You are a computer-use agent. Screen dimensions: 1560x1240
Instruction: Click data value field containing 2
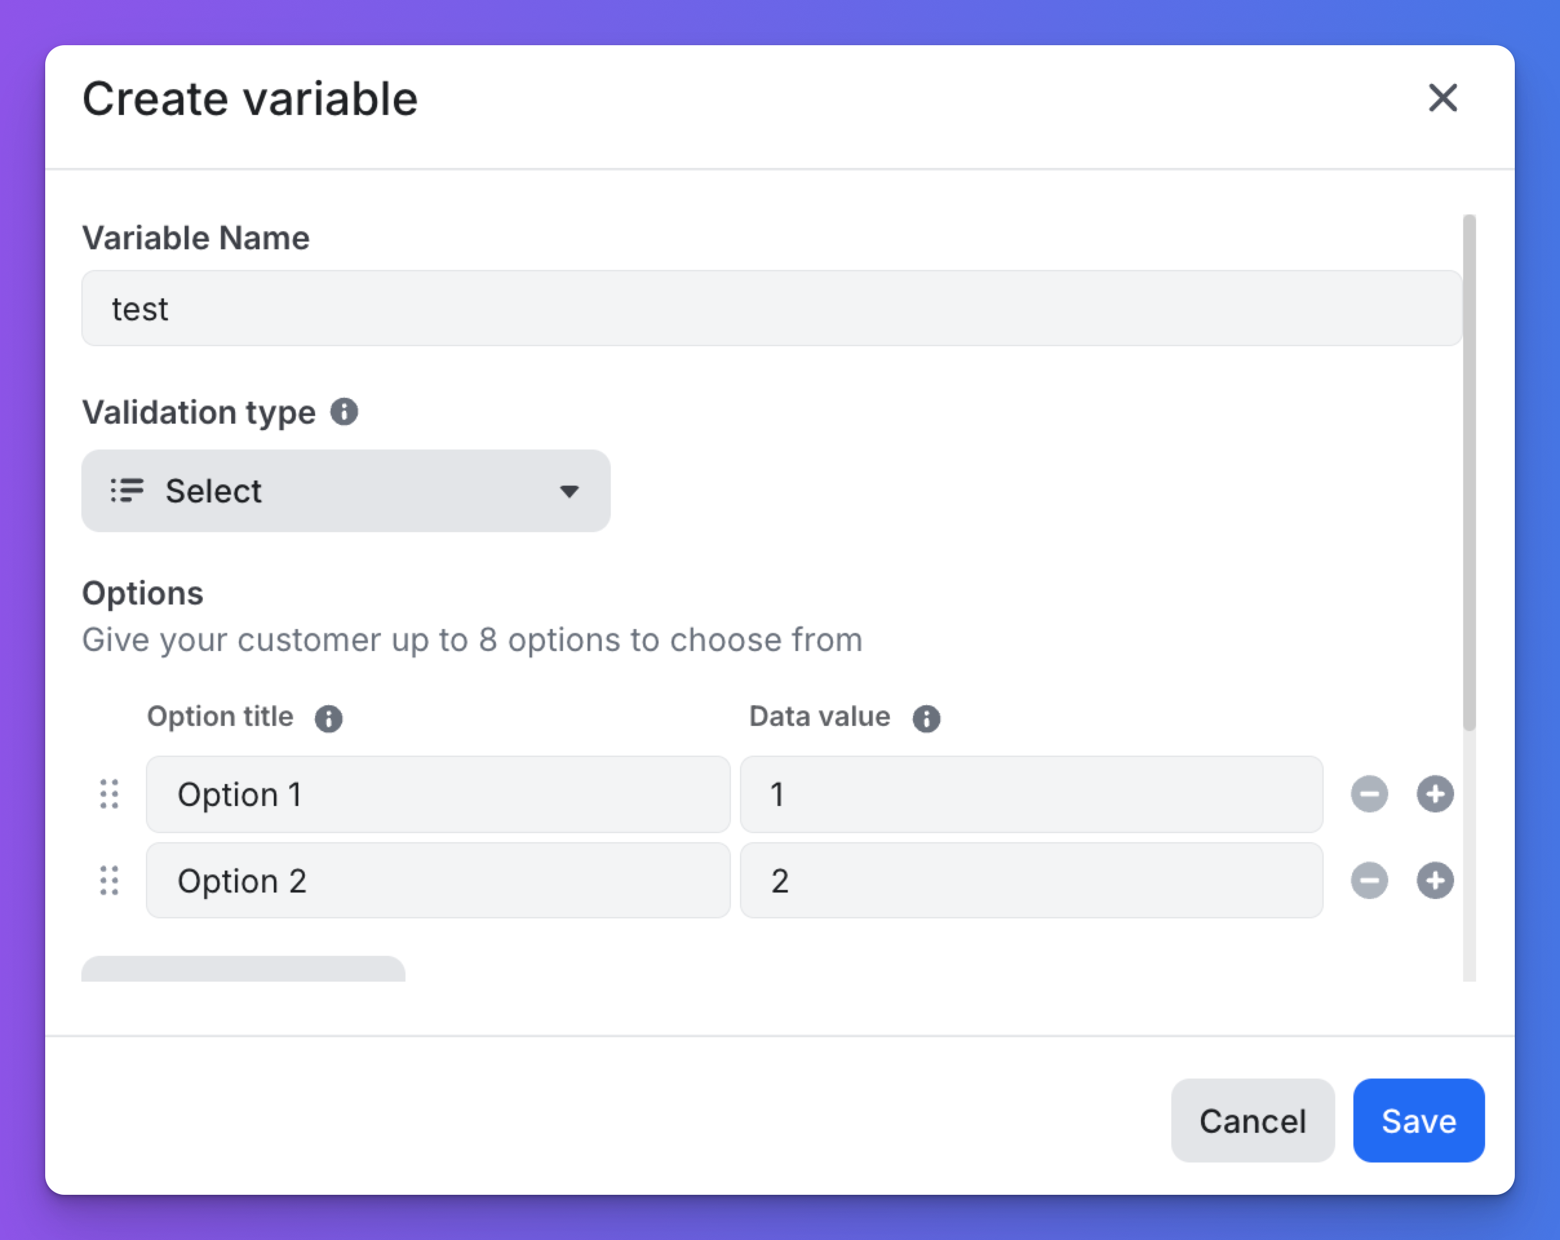[1031, 880]
